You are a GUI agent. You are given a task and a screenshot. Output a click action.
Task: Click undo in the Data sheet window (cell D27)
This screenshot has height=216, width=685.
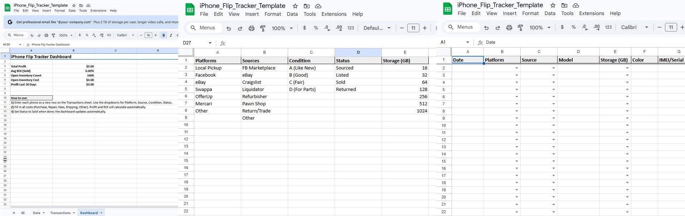tap(229, 28)
